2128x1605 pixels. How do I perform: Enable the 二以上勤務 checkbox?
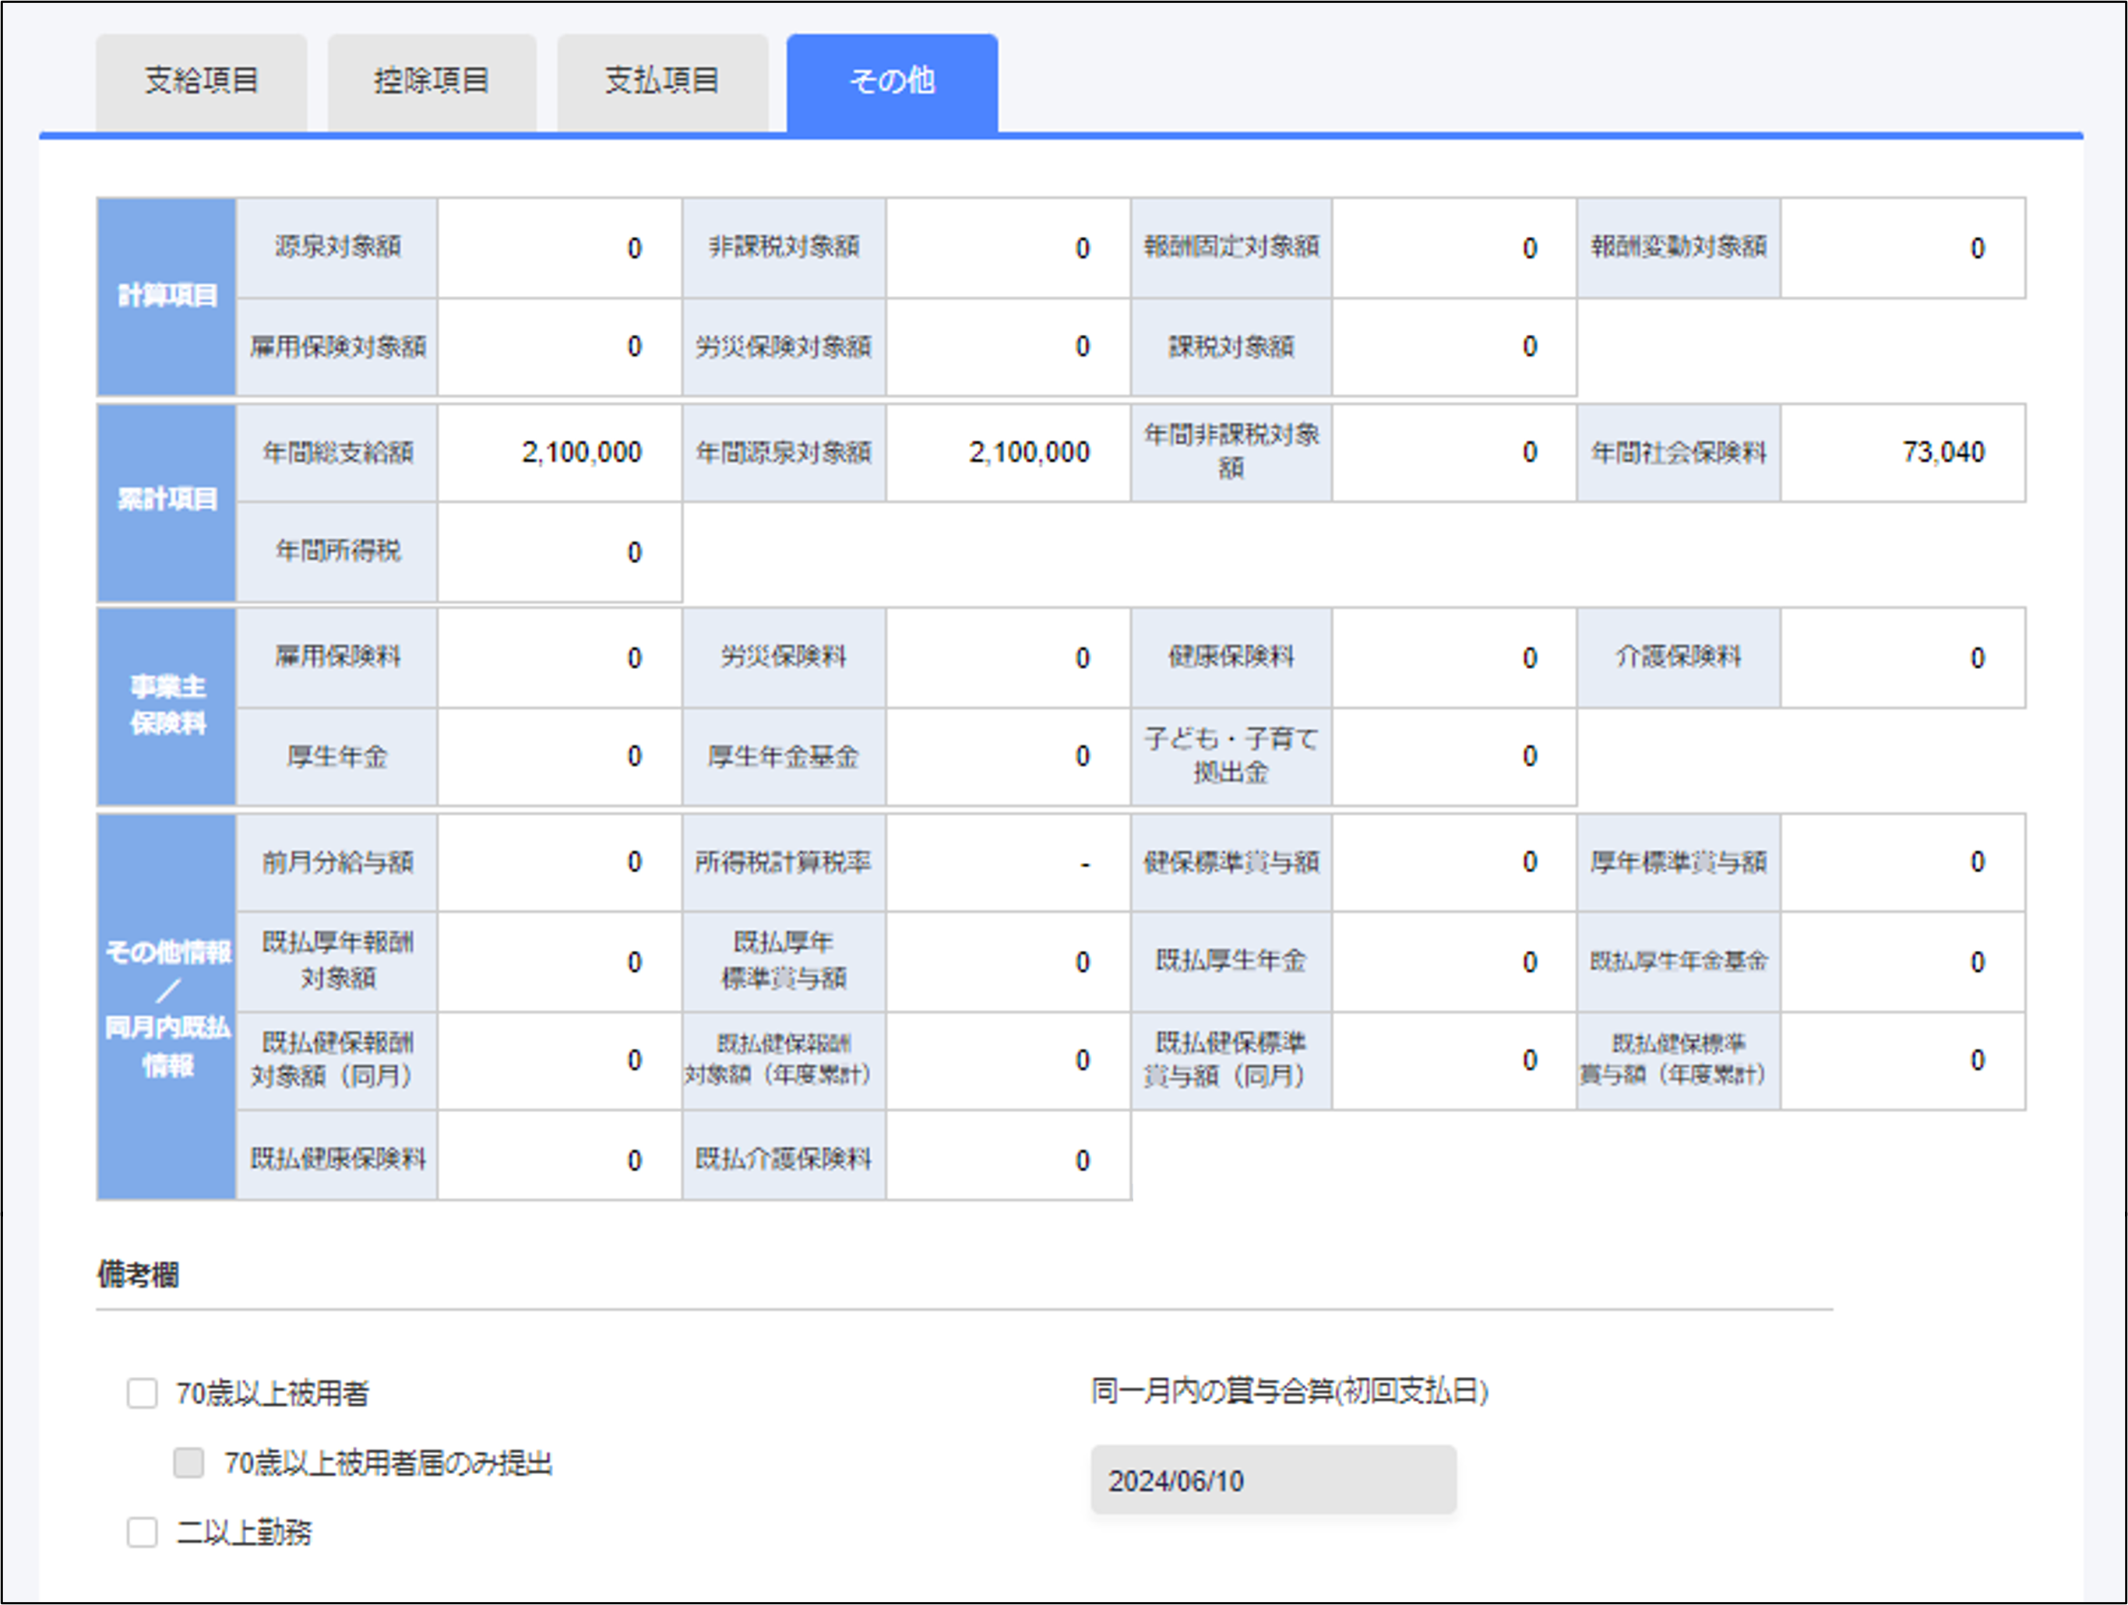point(143,1533)
